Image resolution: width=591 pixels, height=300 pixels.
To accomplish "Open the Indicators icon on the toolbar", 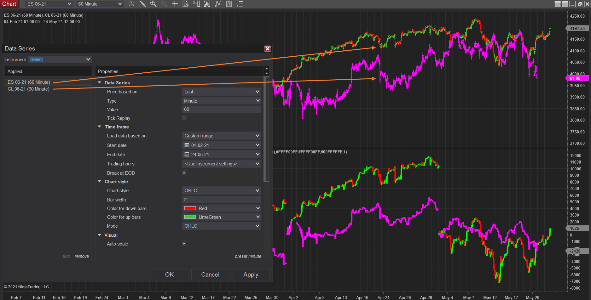I will (207, 4).
